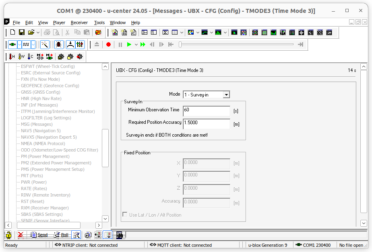
Task: Open the Player menu
Action: 59,23
